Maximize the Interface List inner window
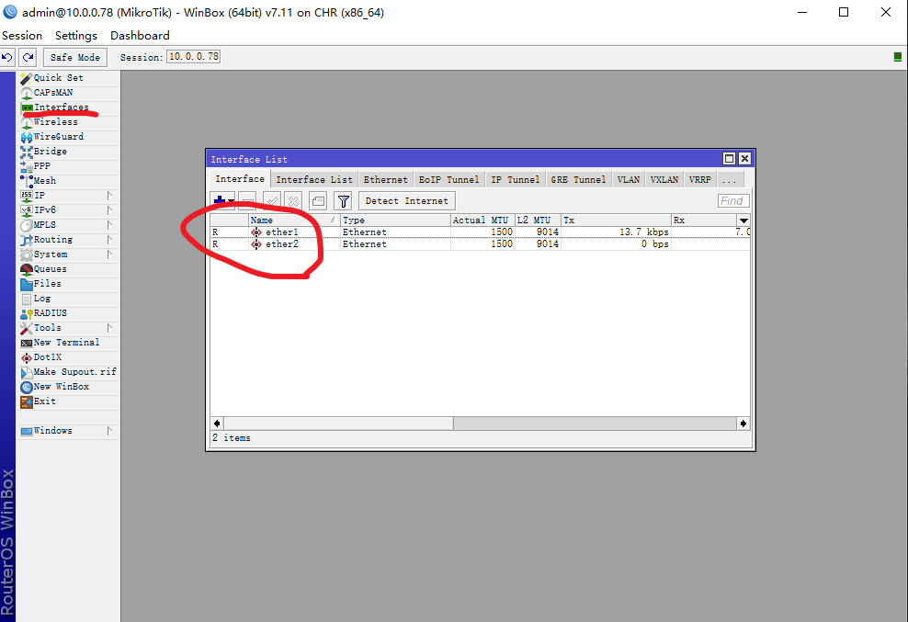 pos(729,159)
